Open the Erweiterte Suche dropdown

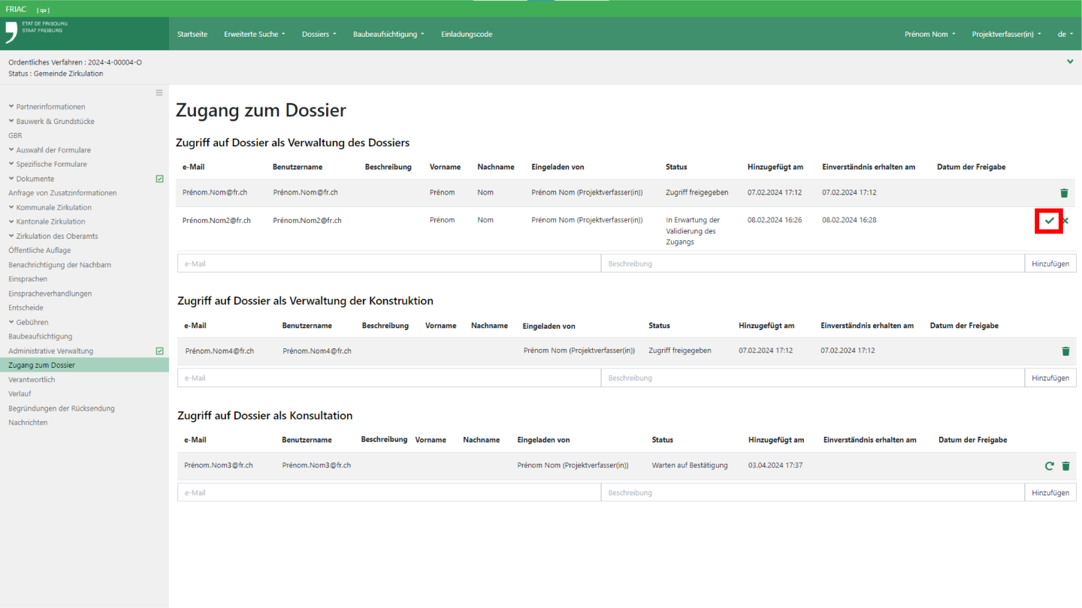point(254,35)
